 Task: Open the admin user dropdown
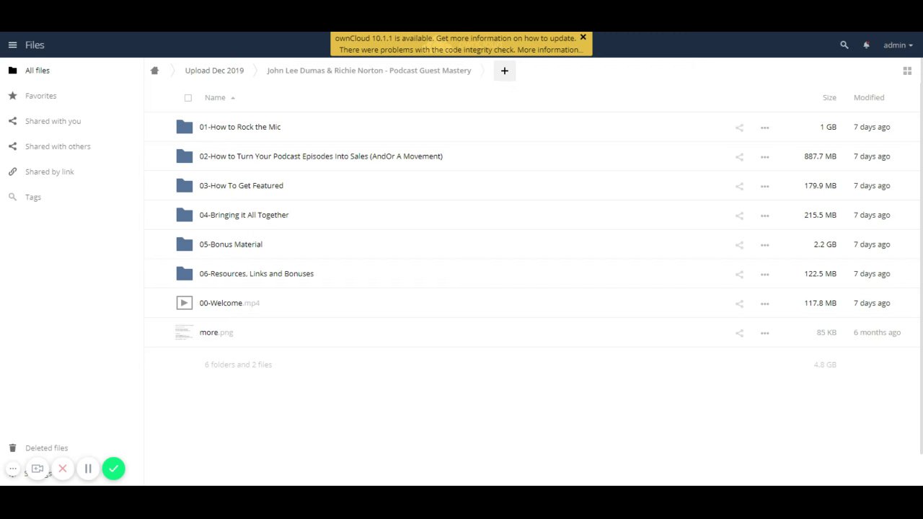[898, 45]
